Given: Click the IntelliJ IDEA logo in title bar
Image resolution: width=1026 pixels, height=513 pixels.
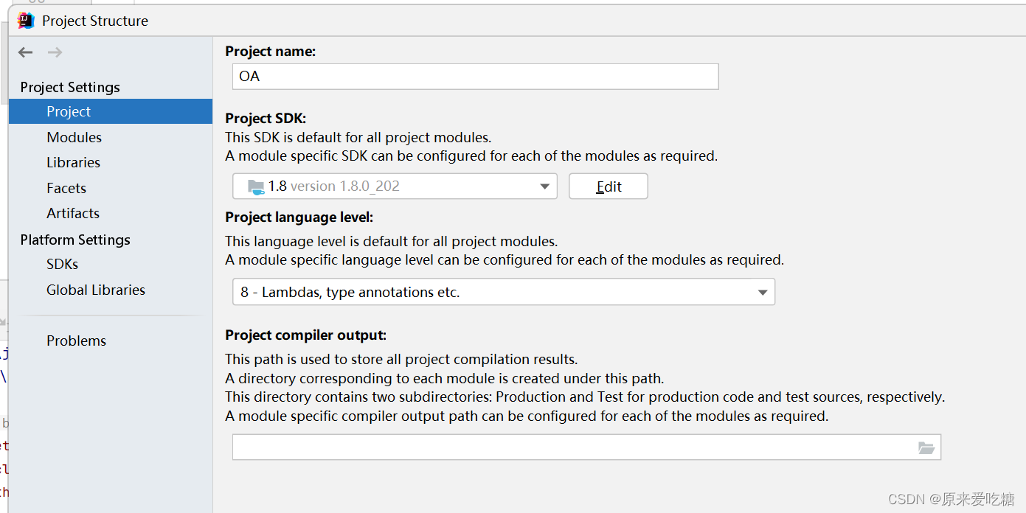Looking at the screenshot, I should [x=26, y=21].
